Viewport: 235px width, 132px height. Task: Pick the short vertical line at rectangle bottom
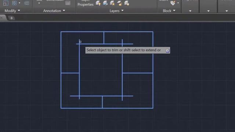pos(102,102)
